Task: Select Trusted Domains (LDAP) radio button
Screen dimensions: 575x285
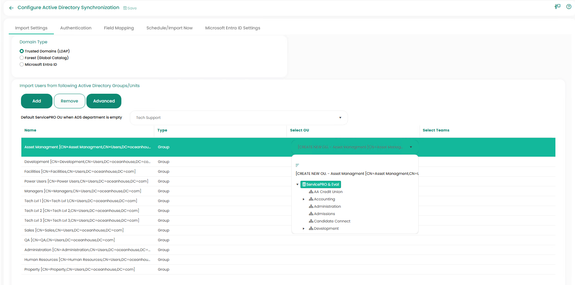Action: pyautogui.click(x=22, y=51)
